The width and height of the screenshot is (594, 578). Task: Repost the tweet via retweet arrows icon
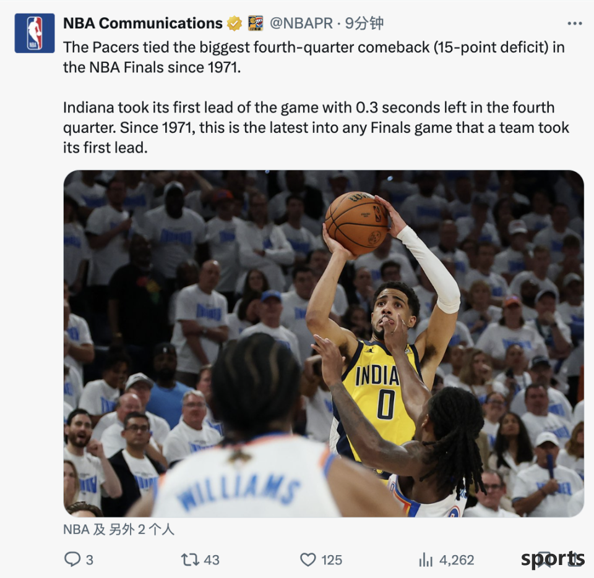190,559
